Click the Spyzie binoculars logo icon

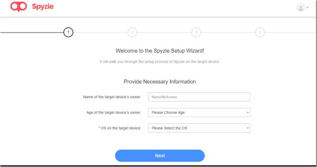tap(18, 7)
